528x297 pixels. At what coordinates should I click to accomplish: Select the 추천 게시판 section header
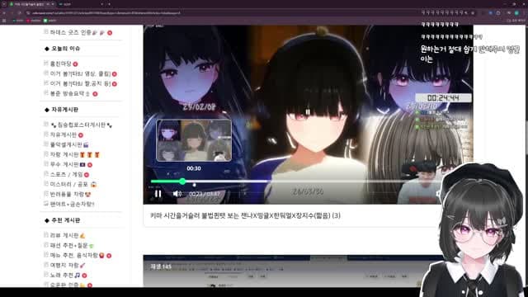65,220
